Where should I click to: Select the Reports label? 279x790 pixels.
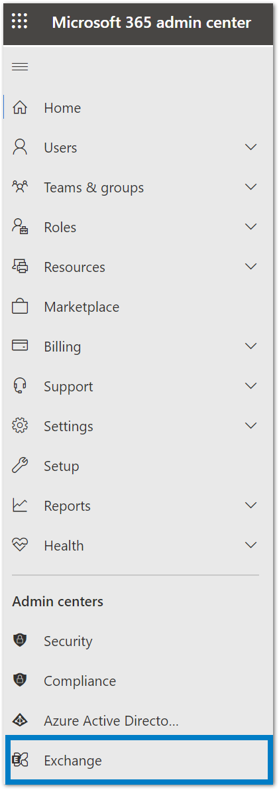point(67,506)
